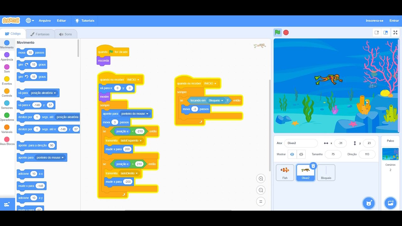Screen dimensions: 402x226
Task: Hide the sprite using crossed-eye icon
Action: tap(301, 154)
